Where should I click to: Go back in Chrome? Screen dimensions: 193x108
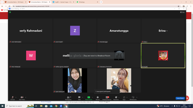point(2,6)
